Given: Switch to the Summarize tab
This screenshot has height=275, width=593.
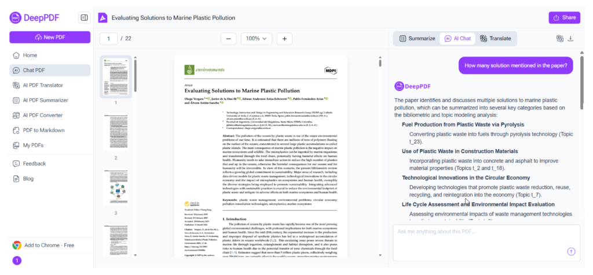Looking at the screenshot, I should (x=416, y=39).
